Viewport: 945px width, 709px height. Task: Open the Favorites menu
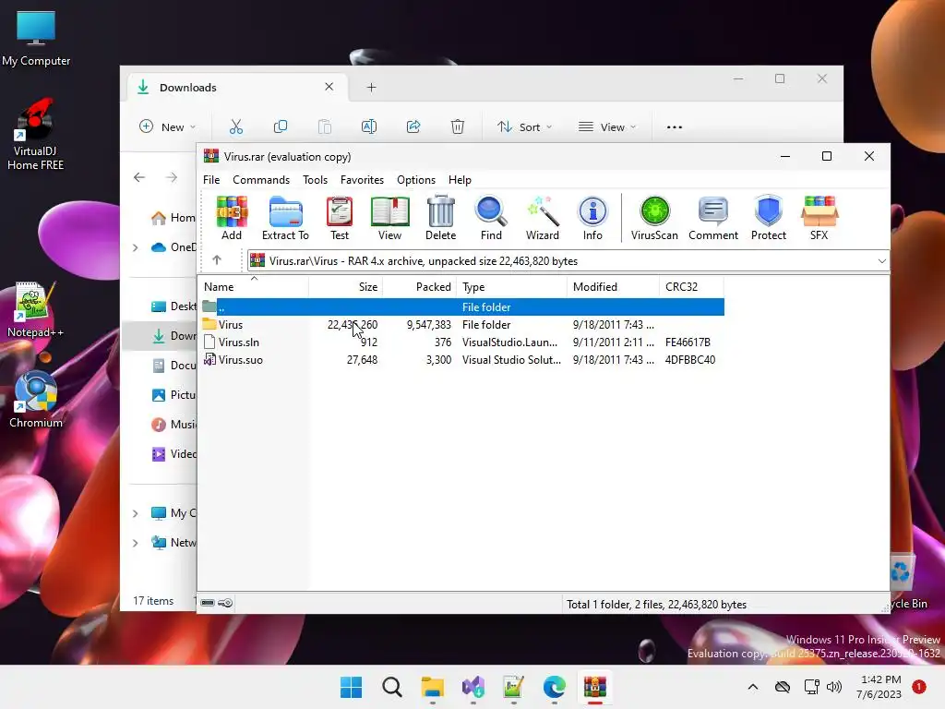click(362, 180)
